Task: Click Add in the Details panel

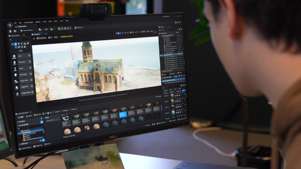Action: (175, 77)
